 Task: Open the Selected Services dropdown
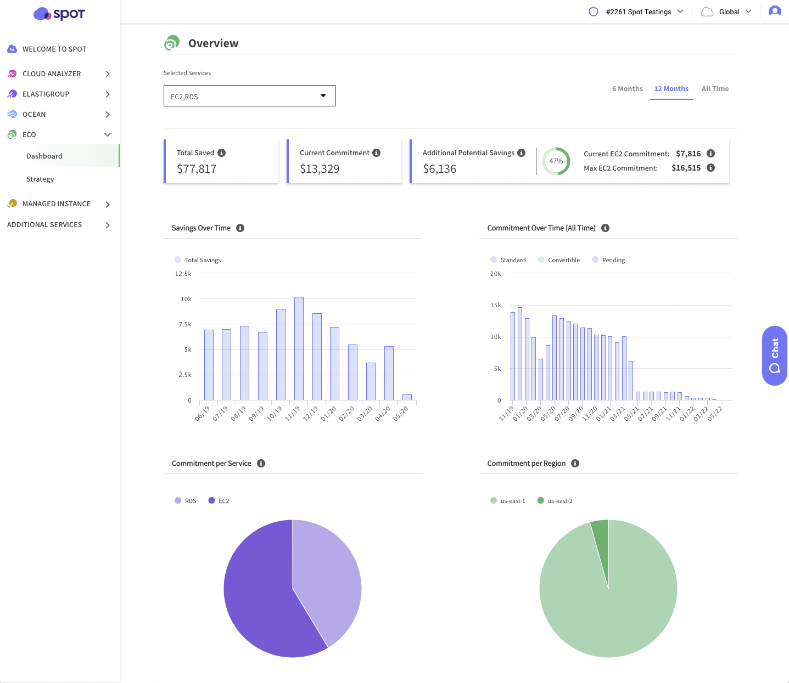point(249,96)
